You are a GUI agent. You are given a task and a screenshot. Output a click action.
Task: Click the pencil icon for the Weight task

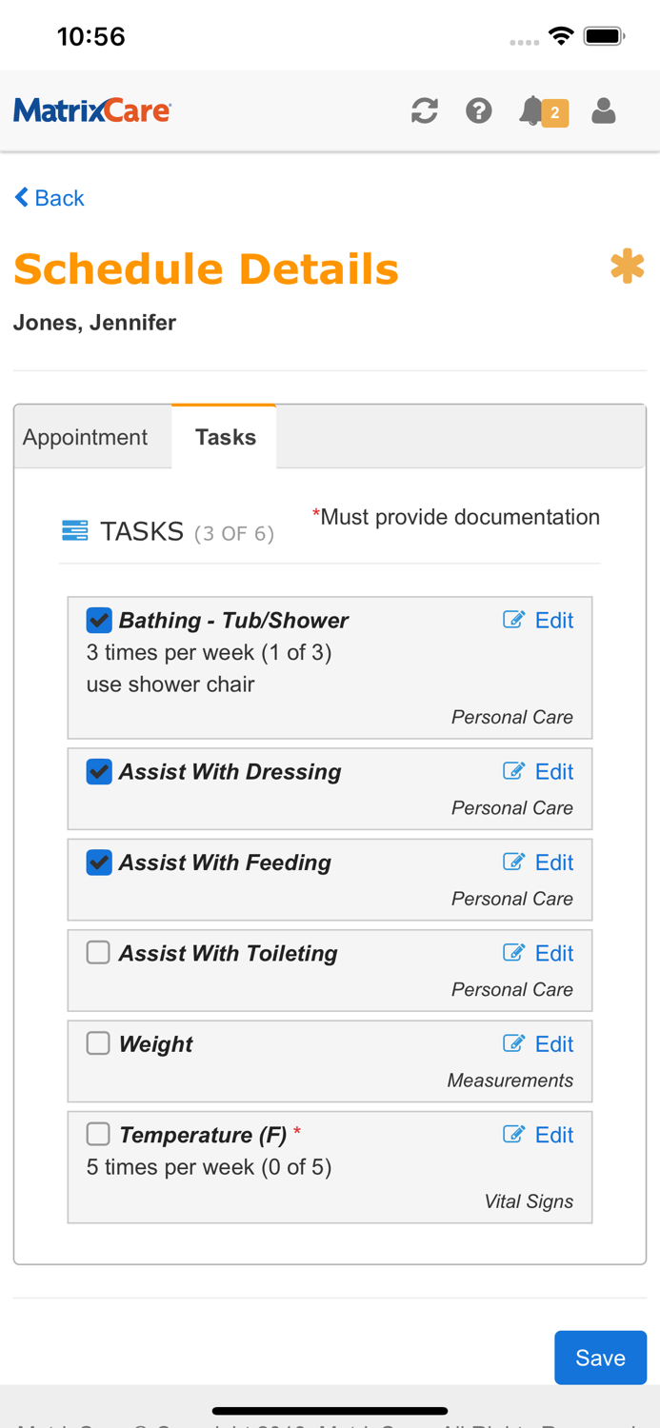point(513,1042)
